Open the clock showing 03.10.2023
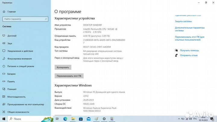The height and width of the screenshot is (122, 217). point(203,119)
